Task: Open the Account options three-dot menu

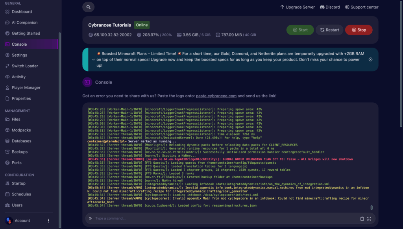Action: click(49, 221)
